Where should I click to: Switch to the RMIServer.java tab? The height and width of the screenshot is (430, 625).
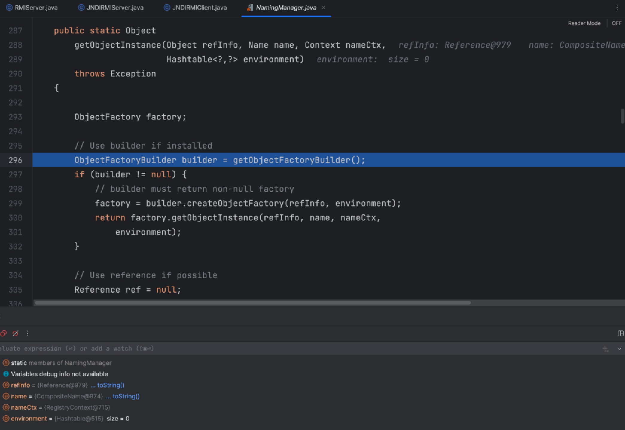click(32, 8)
